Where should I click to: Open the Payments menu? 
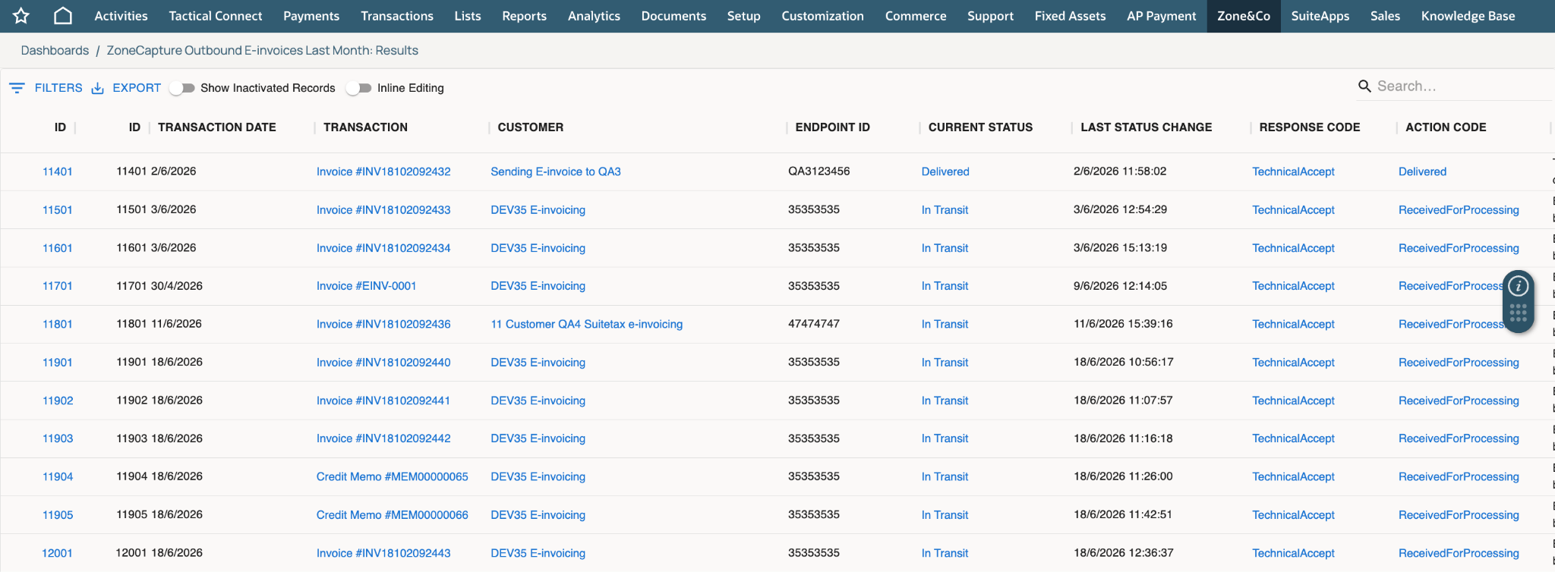pos(311,16)
